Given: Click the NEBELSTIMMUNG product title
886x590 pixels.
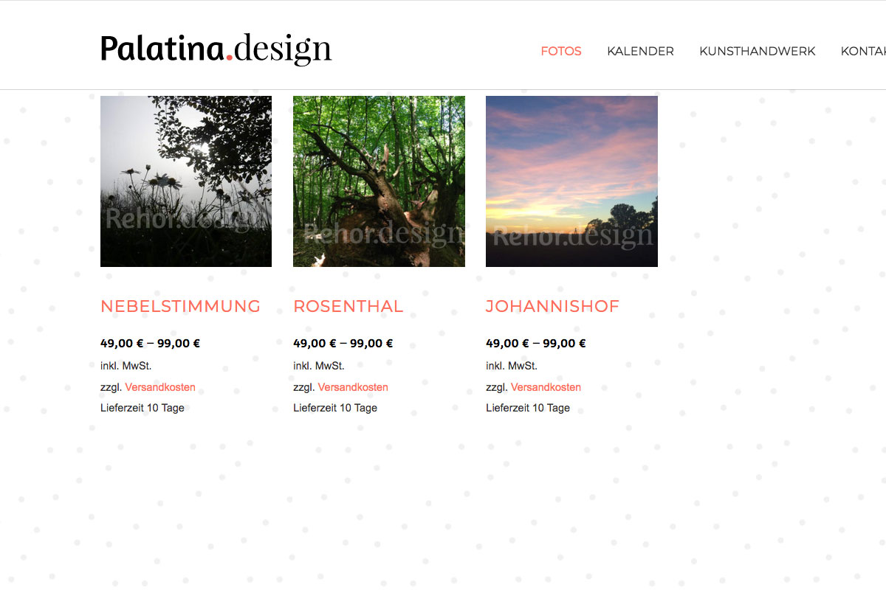Looking at the screenshot, I should pyautogui.click(x=181, y=307).
